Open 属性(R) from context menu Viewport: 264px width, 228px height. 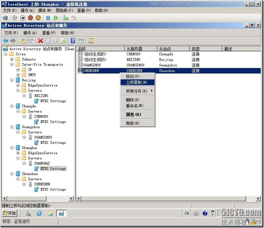coord(138,114)
